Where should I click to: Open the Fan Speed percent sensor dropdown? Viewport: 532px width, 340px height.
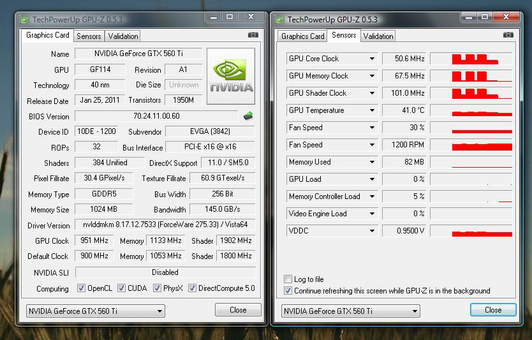(x=372, y=128)
